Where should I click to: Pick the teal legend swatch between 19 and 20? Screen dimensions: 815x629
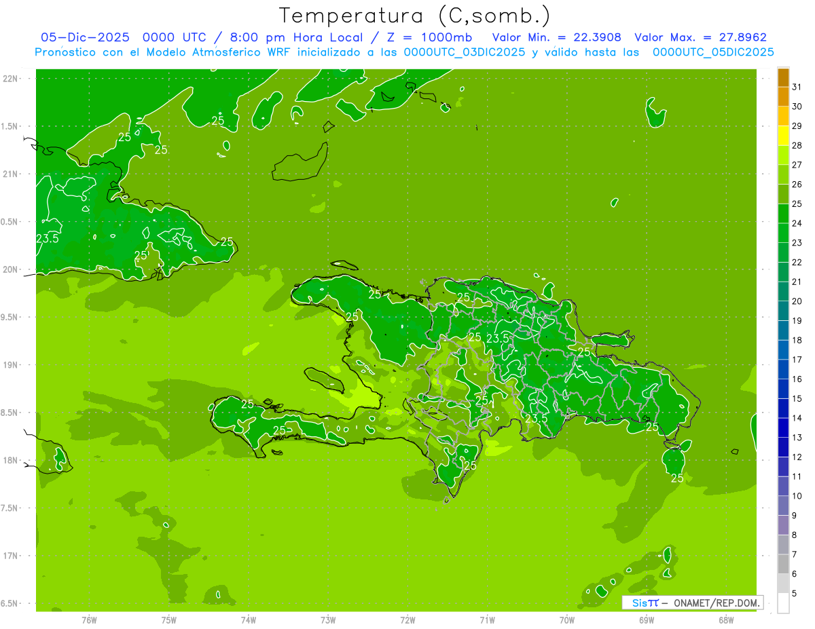783,311
